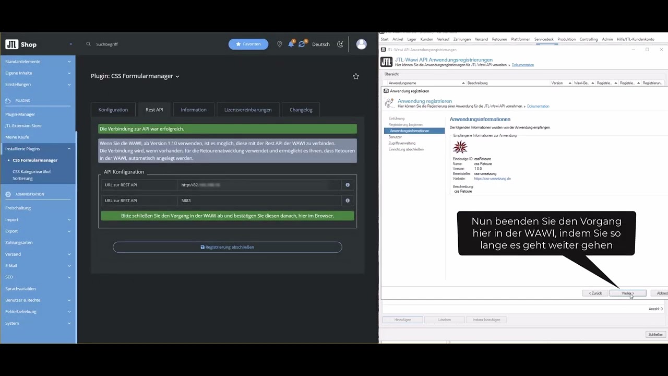Open Dokumentation link in Anwendung registrieren dialog

click(x=538, y=107)
